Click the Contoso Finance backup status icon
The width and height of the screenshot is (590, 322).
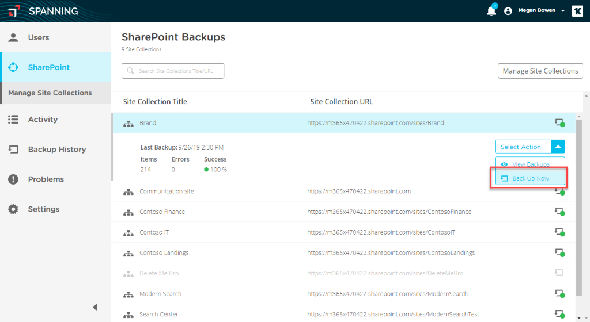[x=559, y=212]
